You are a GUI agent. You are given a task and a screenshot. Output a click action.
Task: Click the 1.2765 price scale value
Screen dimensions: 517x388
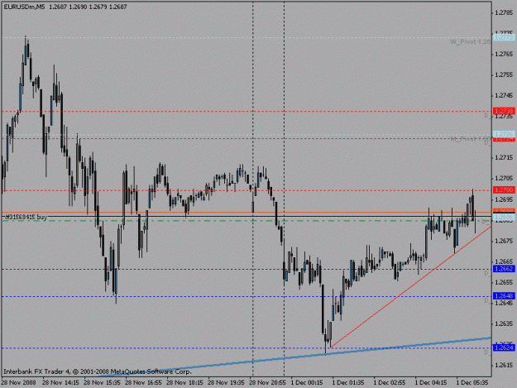pos(504,54)
